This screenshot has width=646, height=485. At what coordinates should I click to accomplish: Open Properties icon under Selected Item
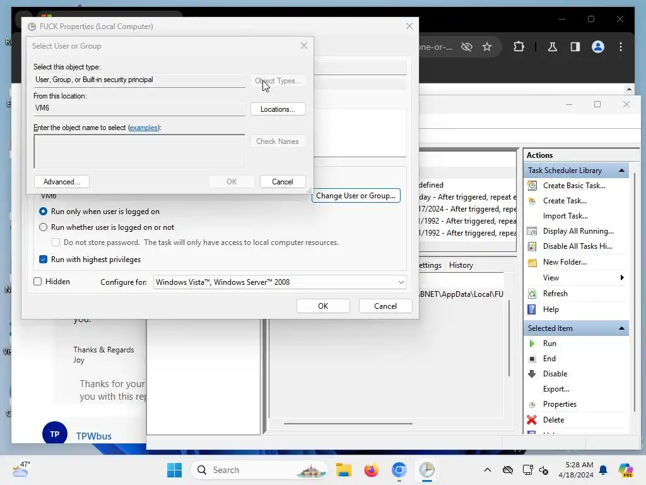pyautogui.click(x=532, y=405)
